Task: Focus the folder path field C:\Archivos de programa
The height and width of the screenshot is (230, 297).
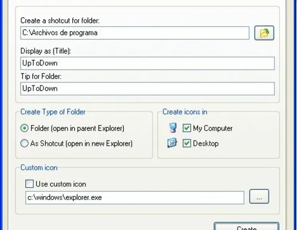Action: (135, 33)
